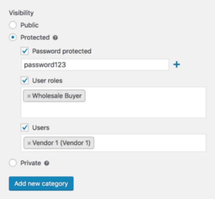Viewport: 215px width, 199px height.
Task: Click the Users label text
Action: tap(41, 127)
